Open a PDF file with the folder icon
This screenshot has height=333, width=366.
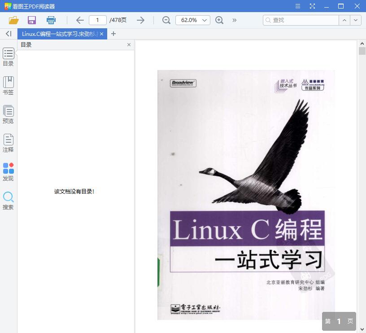13,20
